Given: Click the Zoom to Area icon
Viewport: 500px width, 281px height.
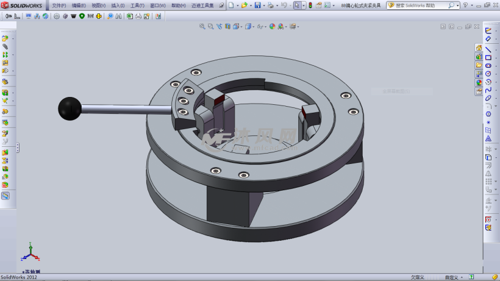Looking at the screenshot, I should (211, 26).
